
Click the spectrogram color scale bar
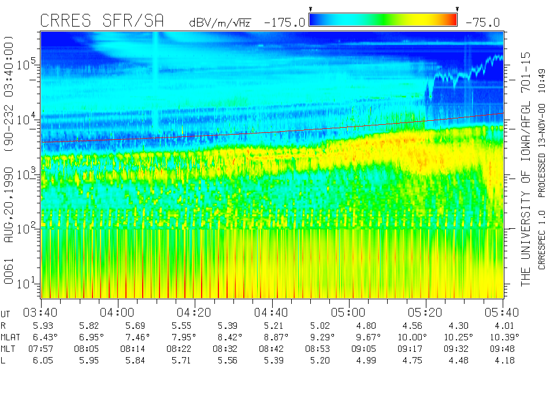pos(383,20)
